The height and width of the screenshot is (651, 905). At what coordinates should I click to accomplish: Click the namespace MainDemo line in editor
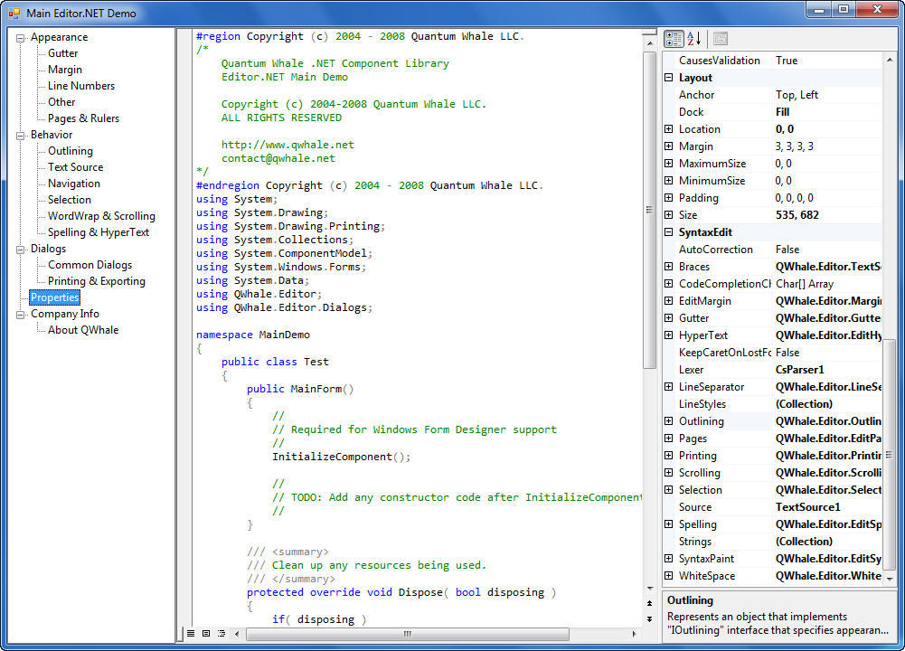click(x=253, y=335)
